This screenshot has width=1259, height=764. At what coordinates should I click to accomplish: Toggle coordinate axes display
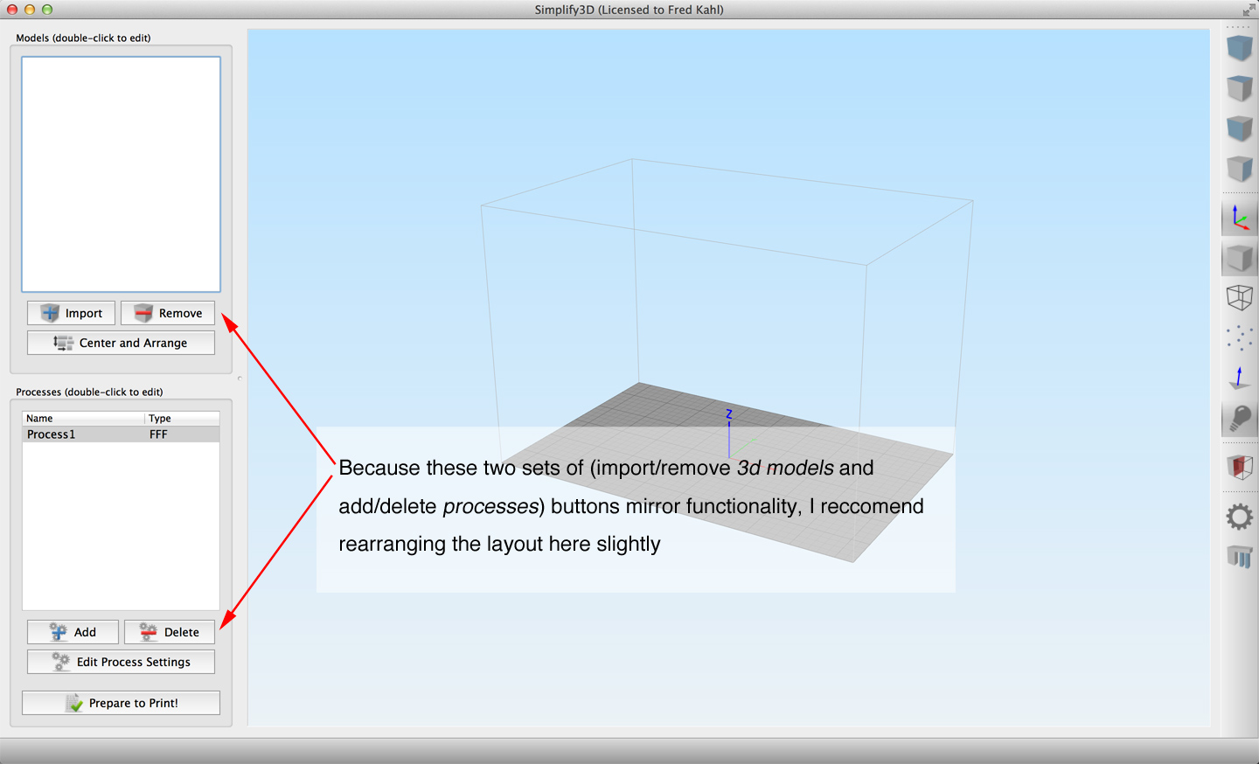tap(1239, 217)
